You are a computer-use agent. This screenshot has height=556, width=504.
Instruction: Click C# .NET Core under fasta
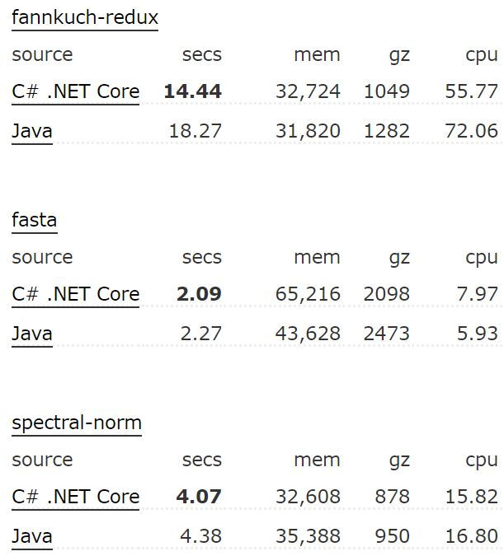(76, 293)
